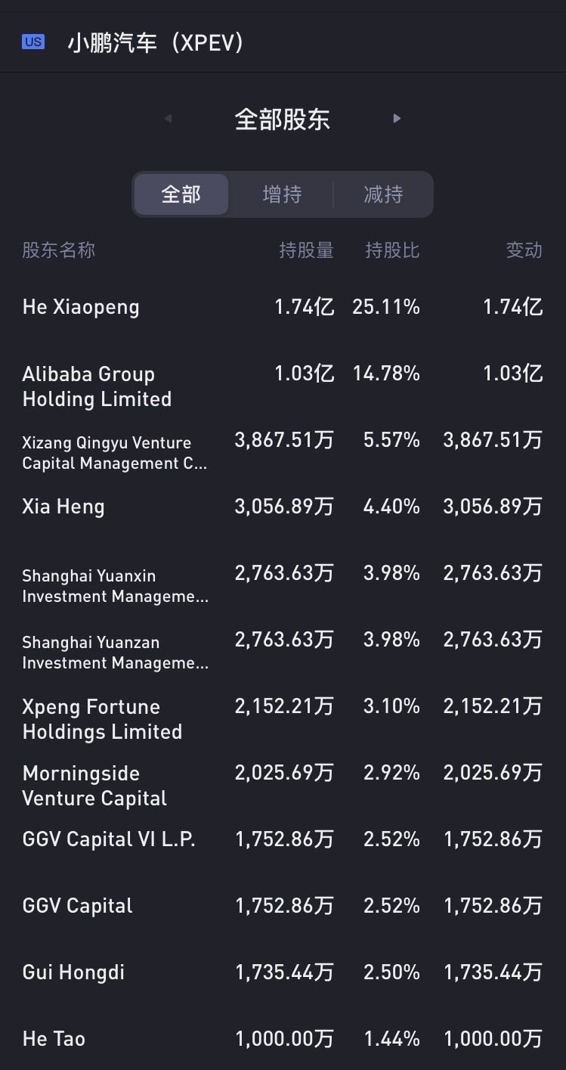The height and width of the screenshot is (1070, 566).
Task: Click the 小鹏汽车 (XPEV) stock title
Action: pos(156,42)
